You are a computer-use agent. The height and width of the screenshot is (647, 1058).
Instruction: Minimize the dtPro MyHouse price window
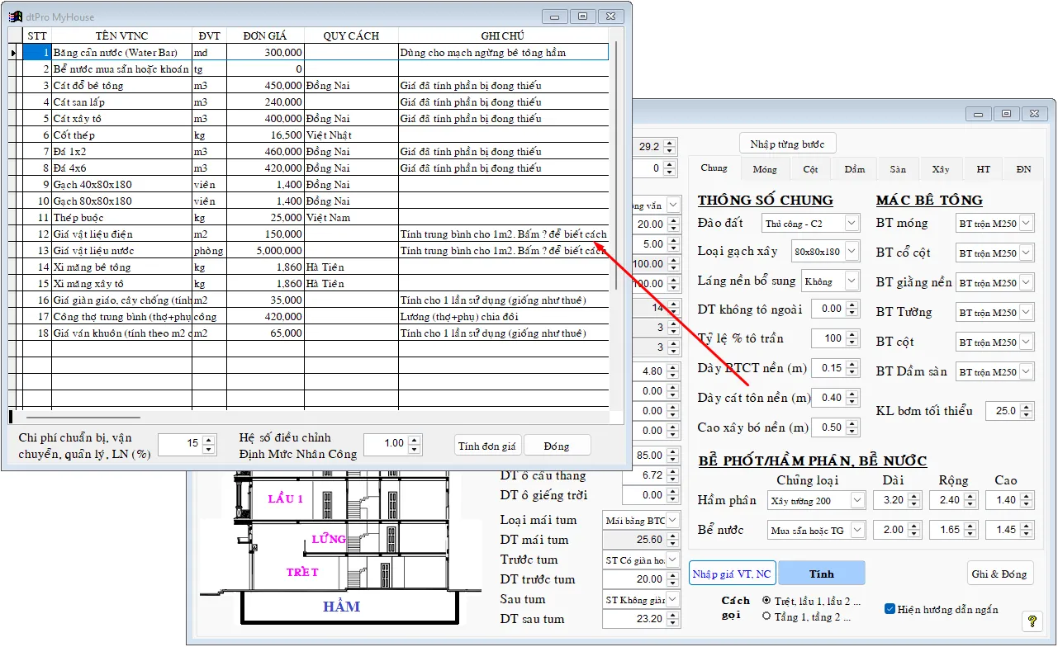pos(555,16)
